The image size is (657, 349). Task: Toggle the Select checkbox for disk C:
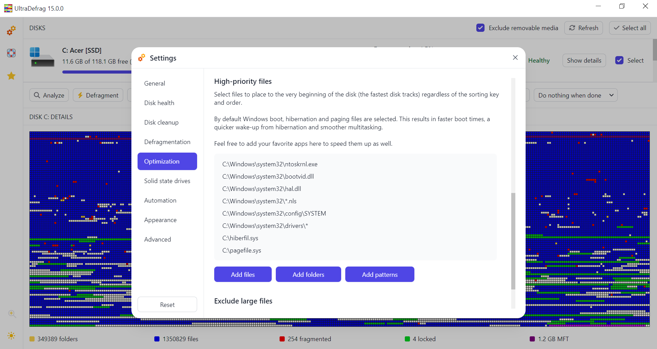[619, 61]
